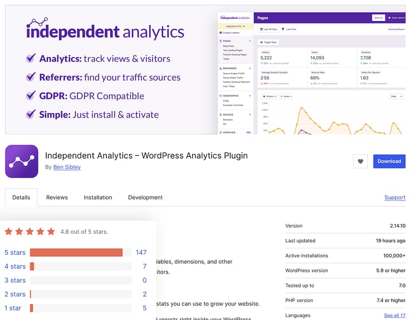Viewport: 411px width, 320px height.
Task: Click the '5.9 or higher' WordPress version value
Action: click(391, 271)
